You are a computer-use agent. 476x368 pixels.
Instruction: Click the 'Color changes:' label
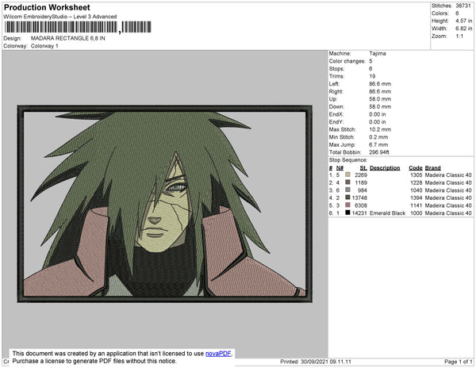[347, 61]
